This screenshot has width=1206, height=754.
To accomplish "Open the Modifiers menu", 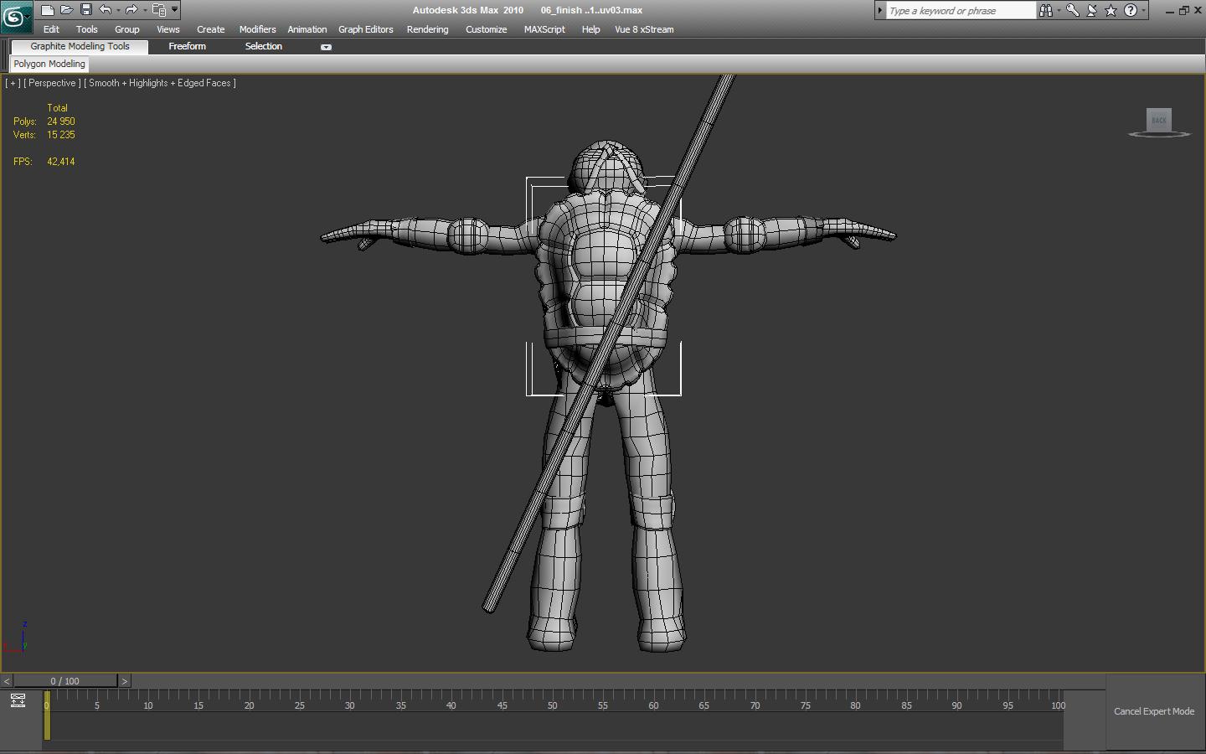I will pos(257,29).
